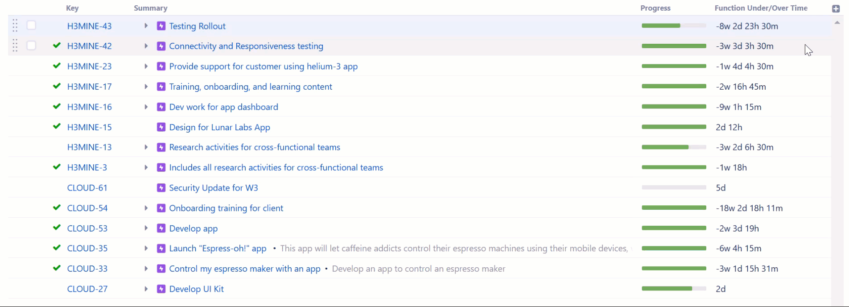849x307 pixels.
Task: Click the green checkmark next to CLOUD-54
Action: point(57,207)
